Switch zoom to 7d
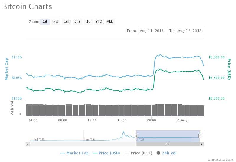This screenshot has height=162, width=236. tap(55, 22)
